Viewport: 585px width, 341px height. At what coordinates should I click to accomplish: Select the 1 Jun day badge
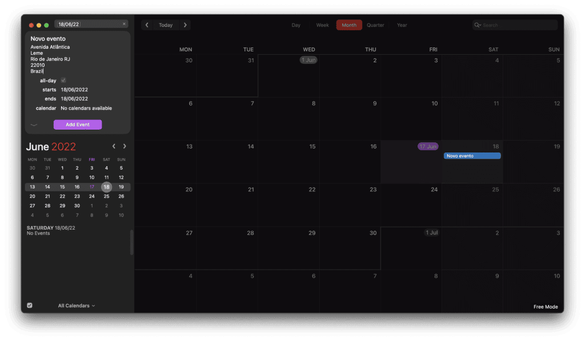click(308, 60)
